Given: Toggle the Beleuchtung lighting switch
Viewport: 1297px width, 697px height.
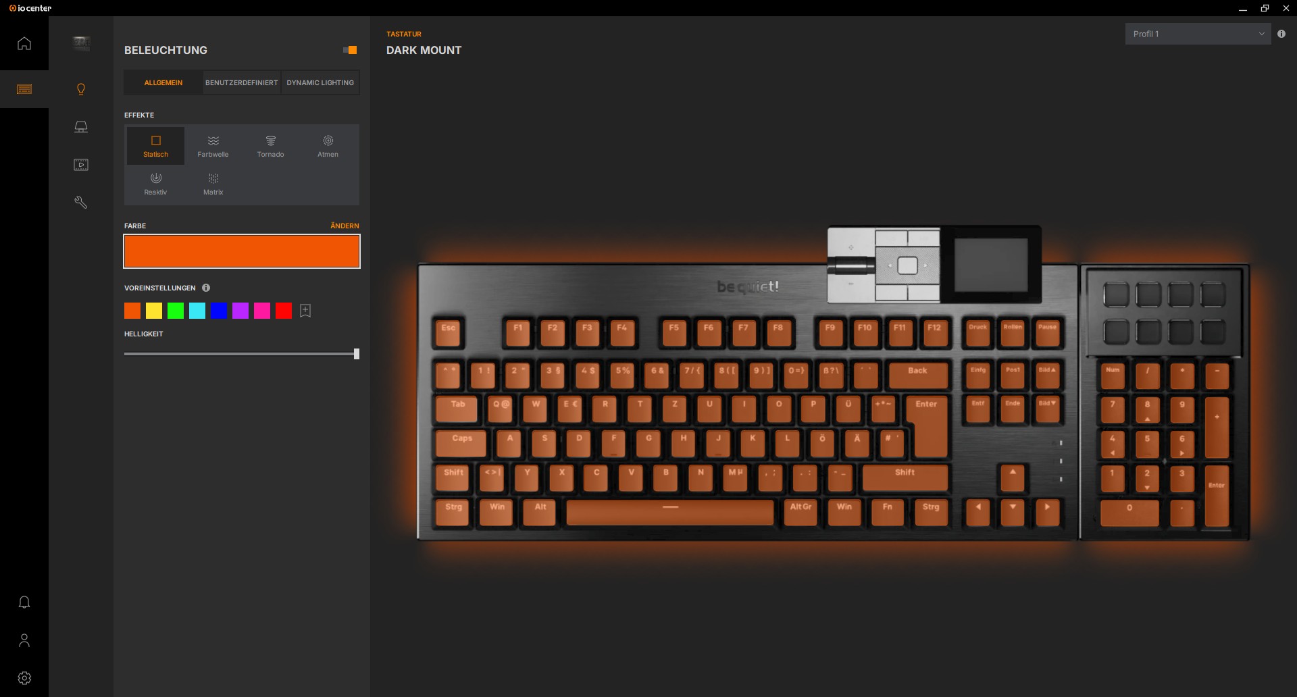Looking at the screenshot, I should coord(350,50).
